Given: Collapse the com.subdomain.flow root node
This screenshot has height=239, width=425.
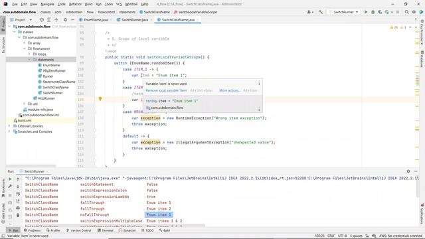Looking at the screenshot, I should click(9, 27).
